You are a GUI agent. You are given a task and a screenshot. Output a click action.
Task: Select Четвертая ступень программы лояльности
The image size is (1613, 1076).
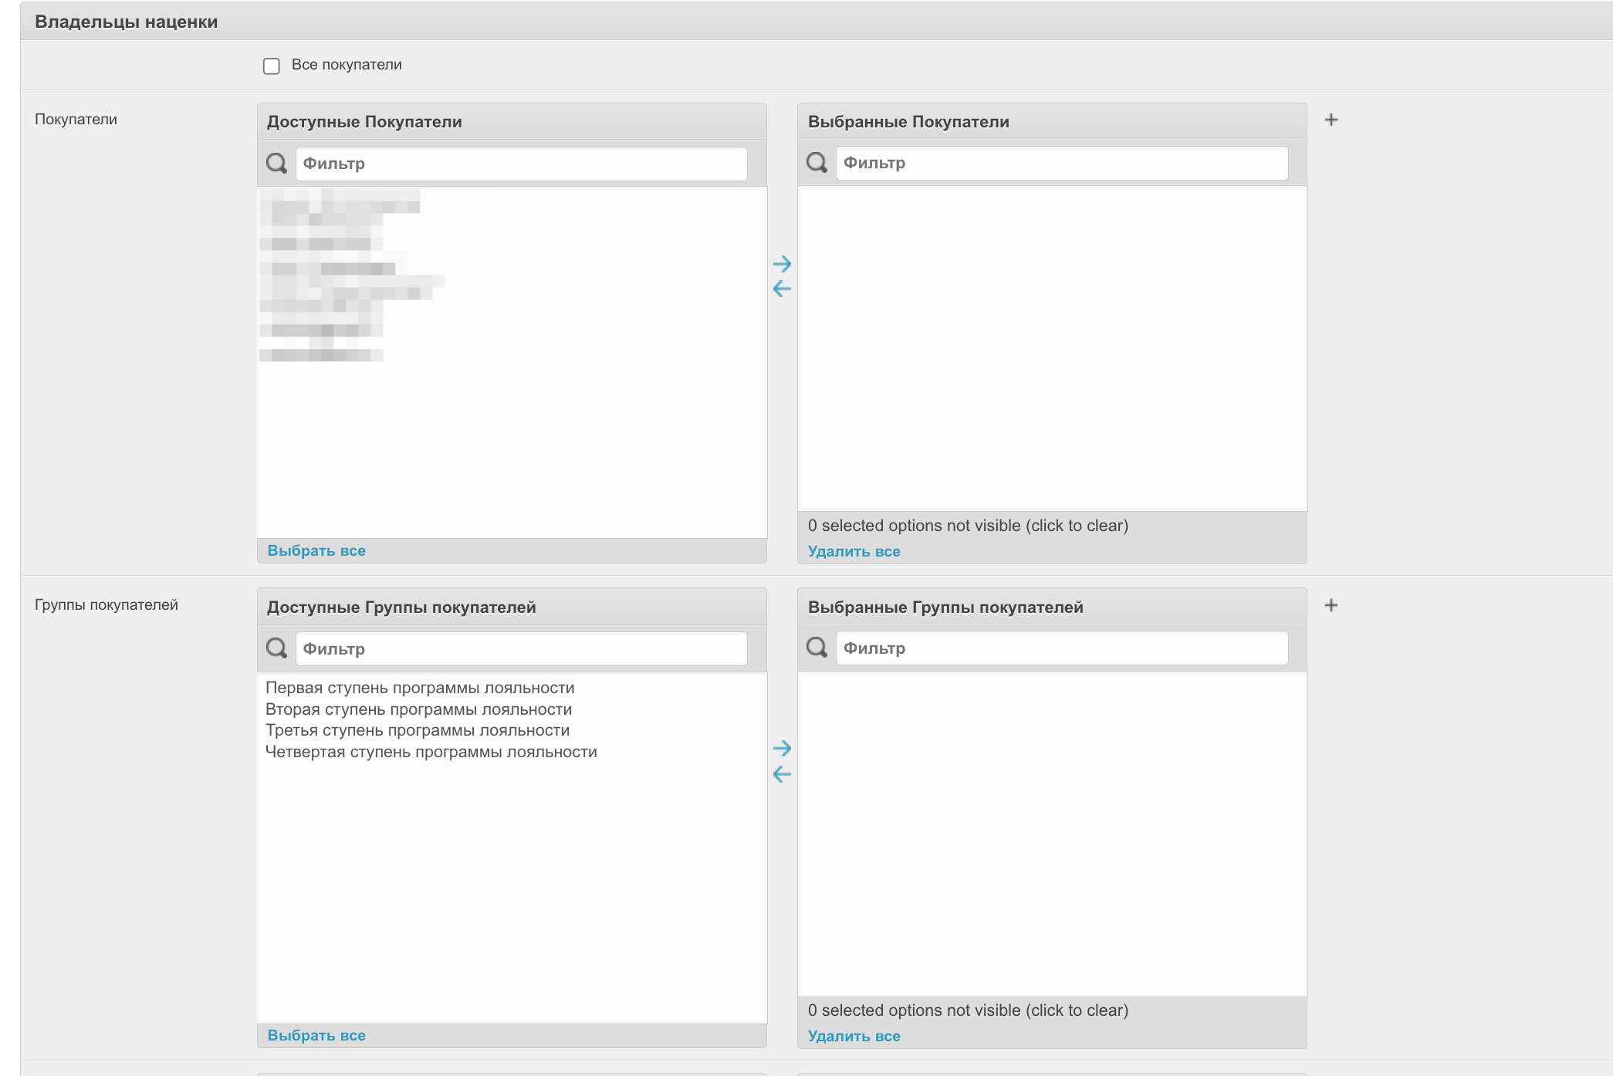click(431, 752)
